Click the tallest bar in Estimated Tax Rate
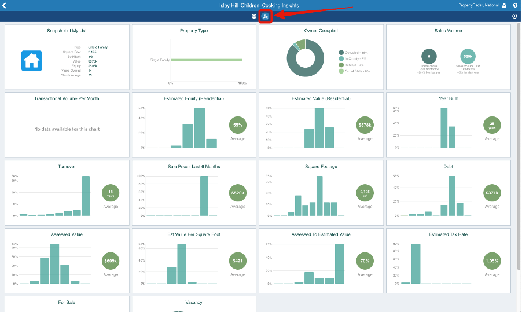522x312 pixels. [416, 264]
